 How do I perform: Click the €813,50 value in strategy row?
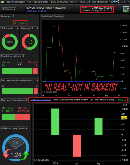click(122, 100)
